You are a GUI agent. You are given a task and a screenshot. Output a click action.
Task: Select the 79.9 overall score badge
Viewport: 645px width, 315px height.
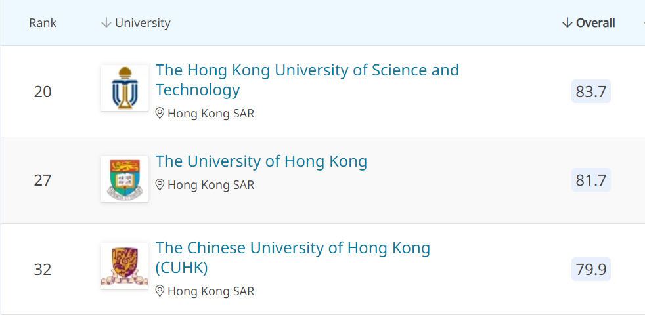point(591,269)
